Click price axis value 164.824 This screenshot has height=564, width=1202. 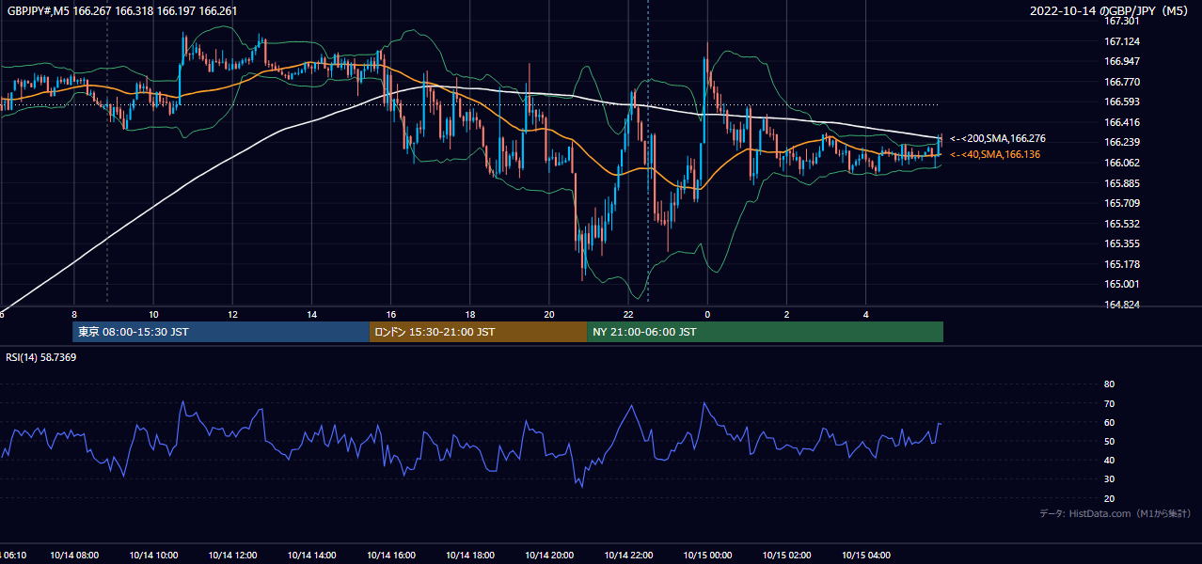point(1121,305)
